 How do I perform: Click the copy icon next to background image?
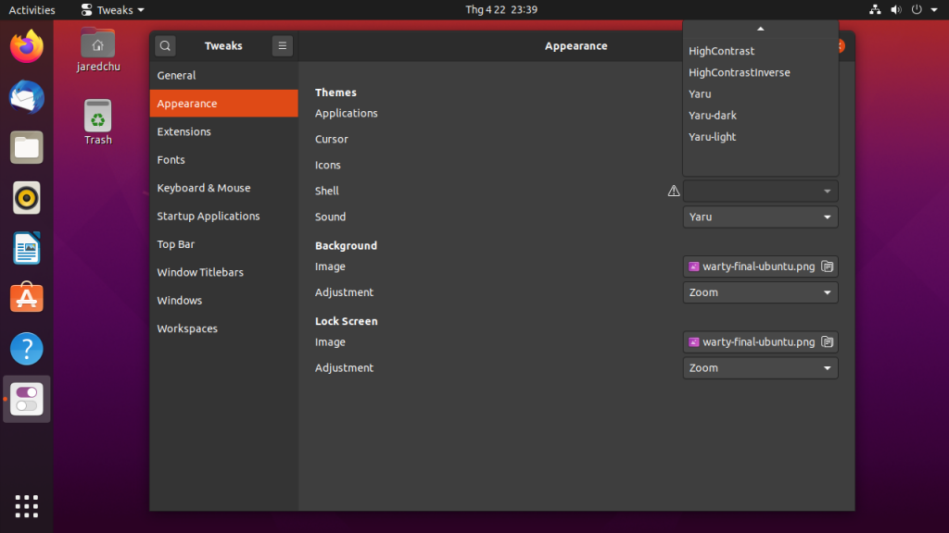tap(825, 266)
